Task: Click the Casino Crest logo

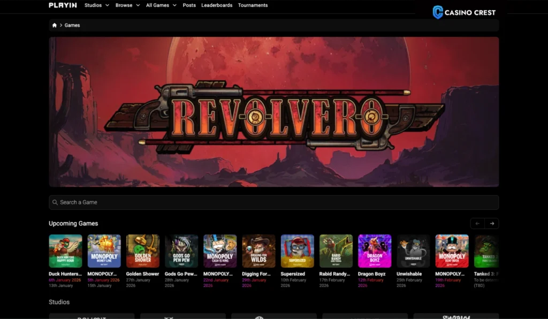Action: [464, 12]
